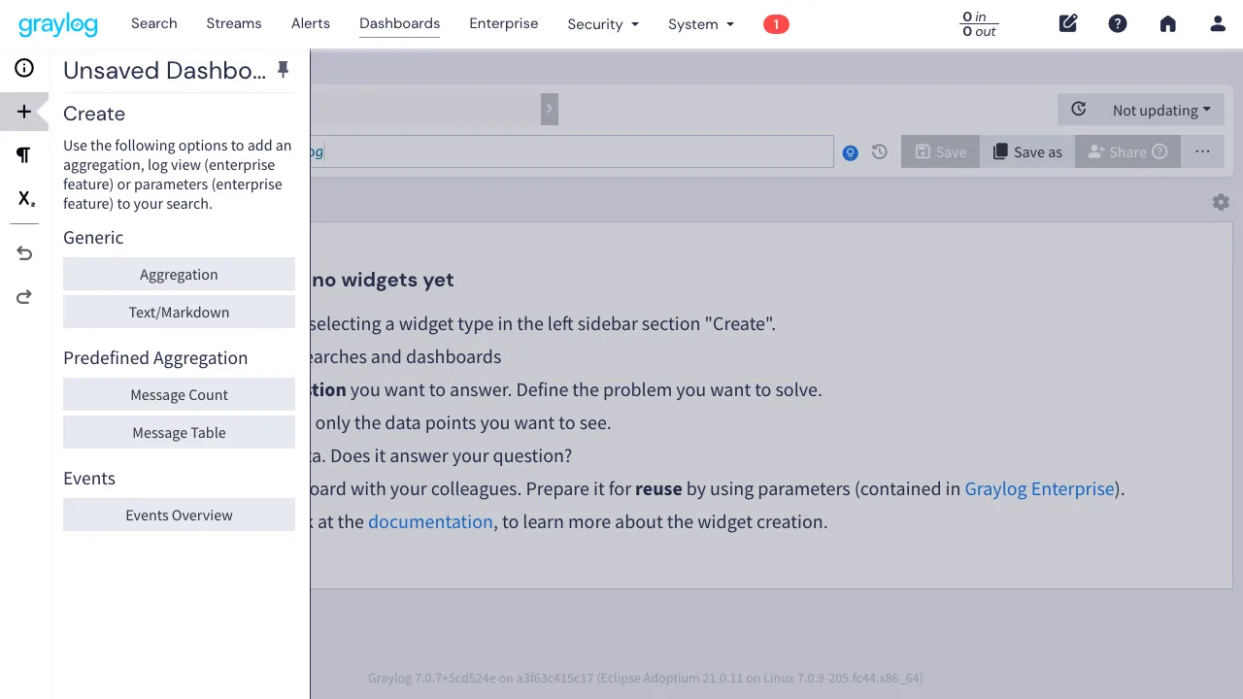
Task: Open the user profile menu icon
Action: pos(1218,24)
